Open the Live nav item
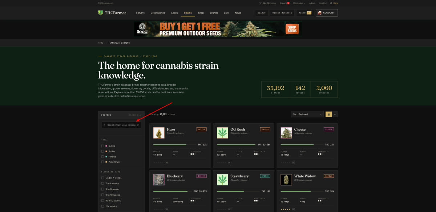Viewport: 436px width, 212px height. [x=226, y=13]
